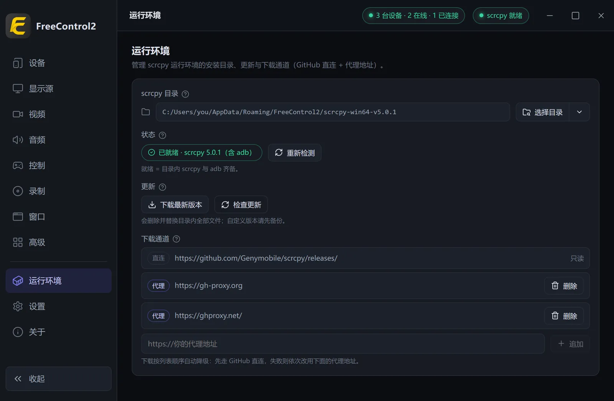
Task: Click the 高级 grid icon
Action: click(x=18, y=242)
